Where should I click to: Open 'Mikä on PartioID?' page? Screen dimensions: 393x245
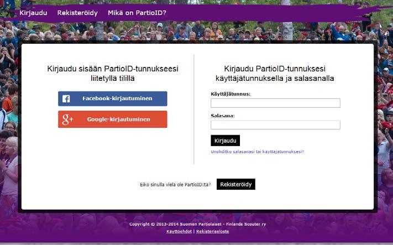coord(137,13)
